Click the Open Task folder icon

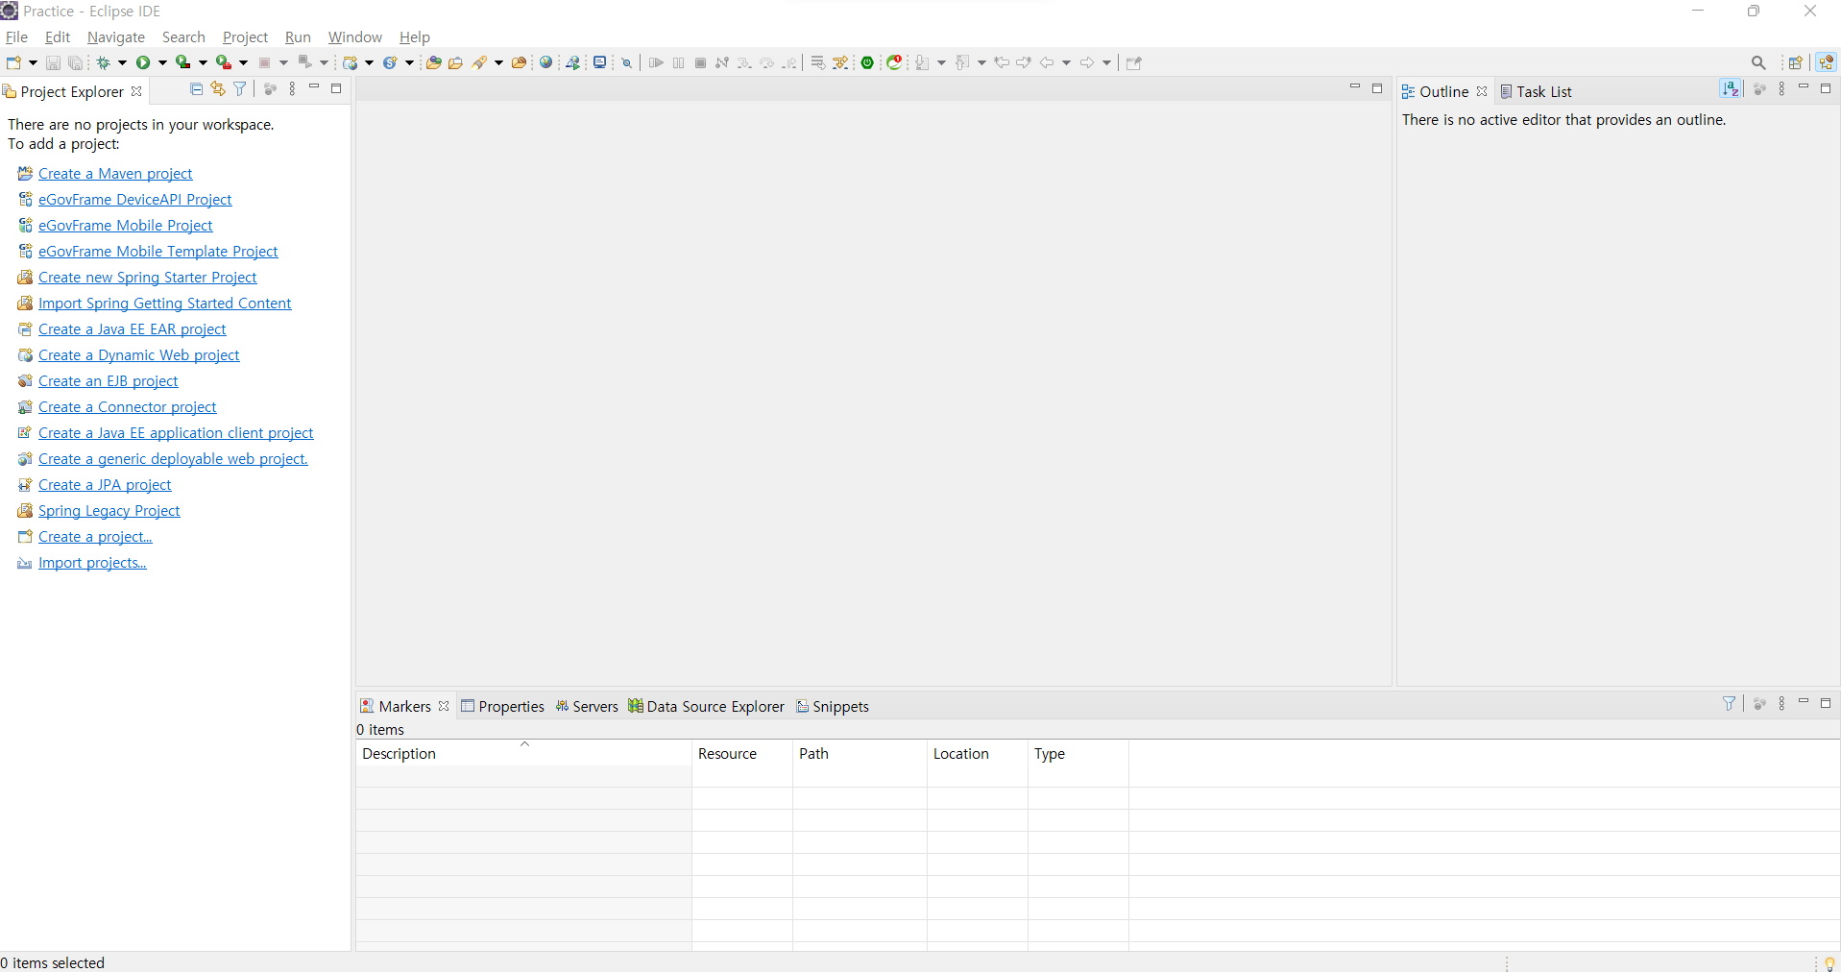click(x=455, y=62)
